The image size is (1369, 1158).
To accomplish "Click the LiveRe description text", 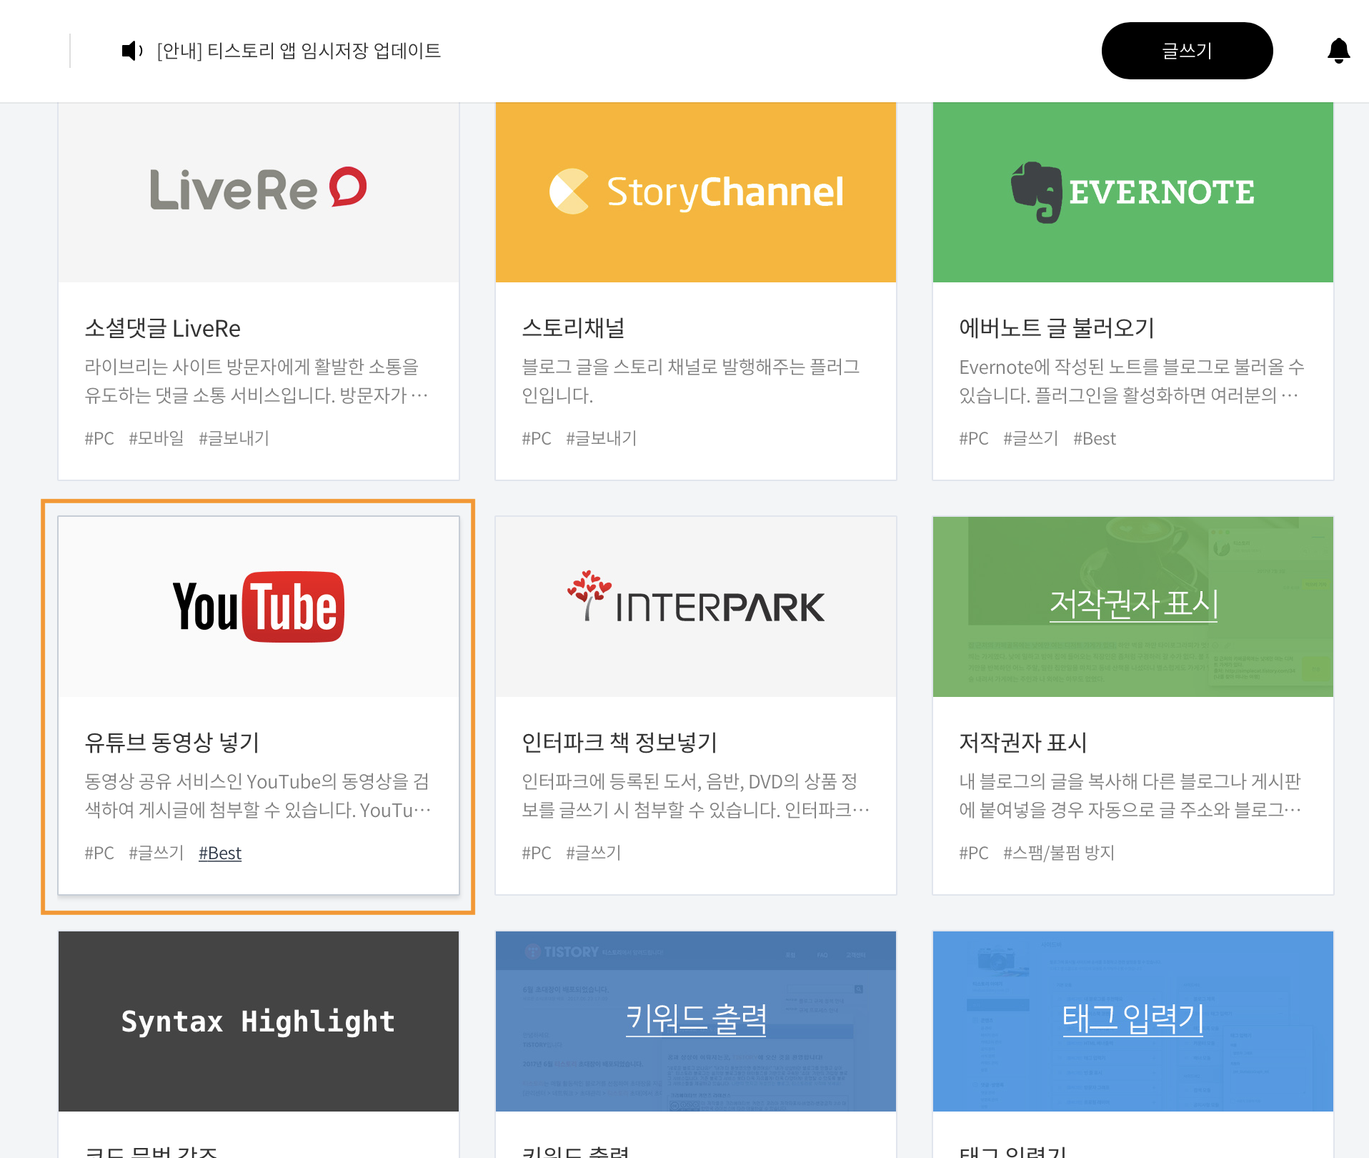I will (257, 381).
